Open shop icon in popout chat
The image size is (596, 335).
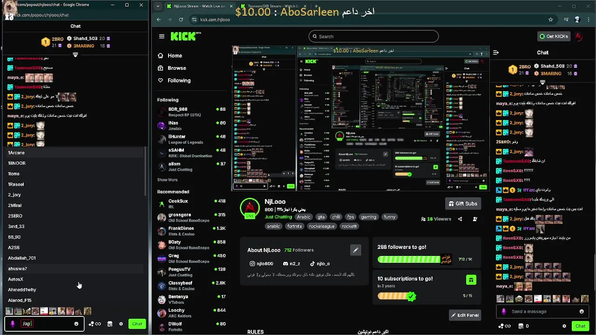tap(110, 324)
